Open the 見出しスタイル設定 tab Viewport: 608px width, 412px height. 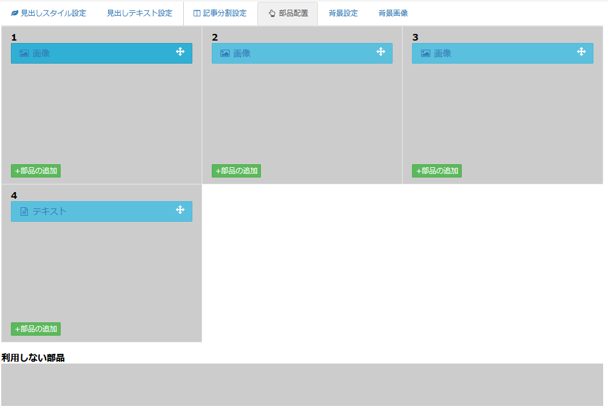(x=49, y=13)
